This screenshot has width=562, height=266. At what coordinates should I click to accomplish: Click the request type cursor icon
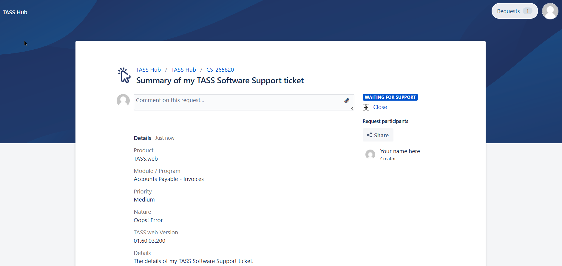(124, 75)
